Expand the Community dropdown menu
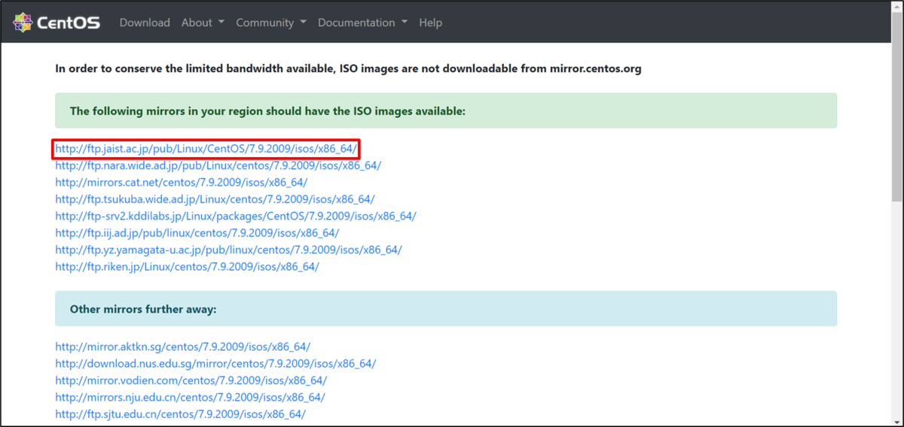Screen dimensions: 904x427 tap(271, 23)
